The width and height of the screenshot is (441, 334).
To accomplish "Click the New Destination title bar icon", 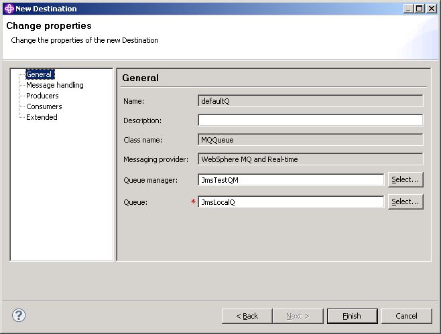I will pyautogui.click(x=9, y=9).
